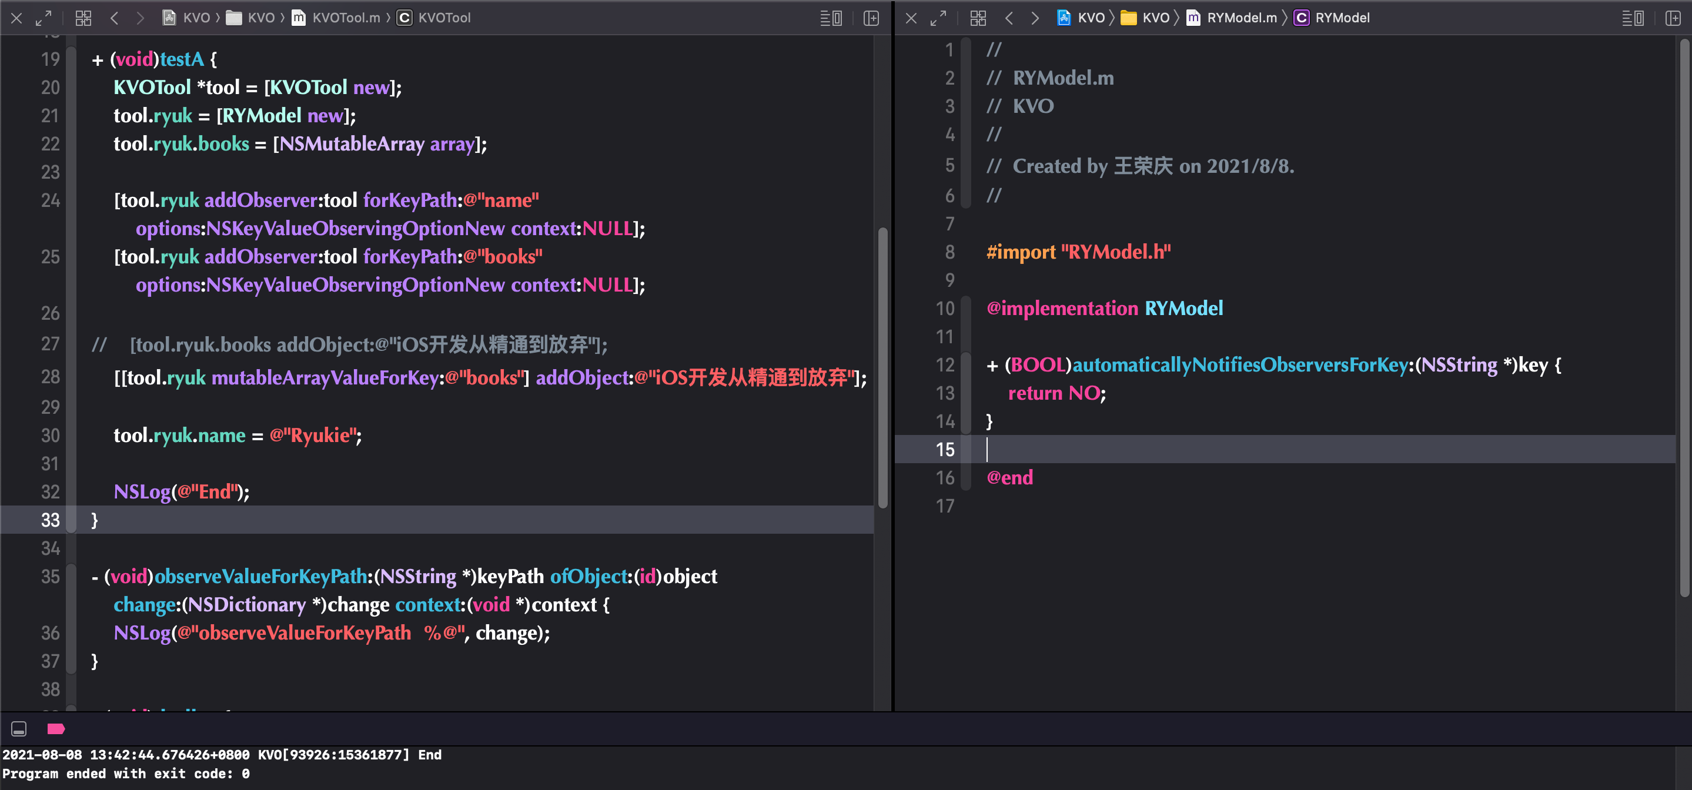
Task: Open KVO folder in left jump bar
Action: [x=250, y=18]
